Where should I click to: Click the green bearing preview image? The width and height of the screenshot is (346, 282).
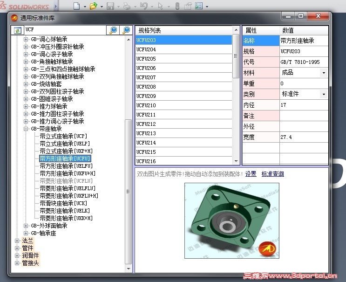(232, 220)
